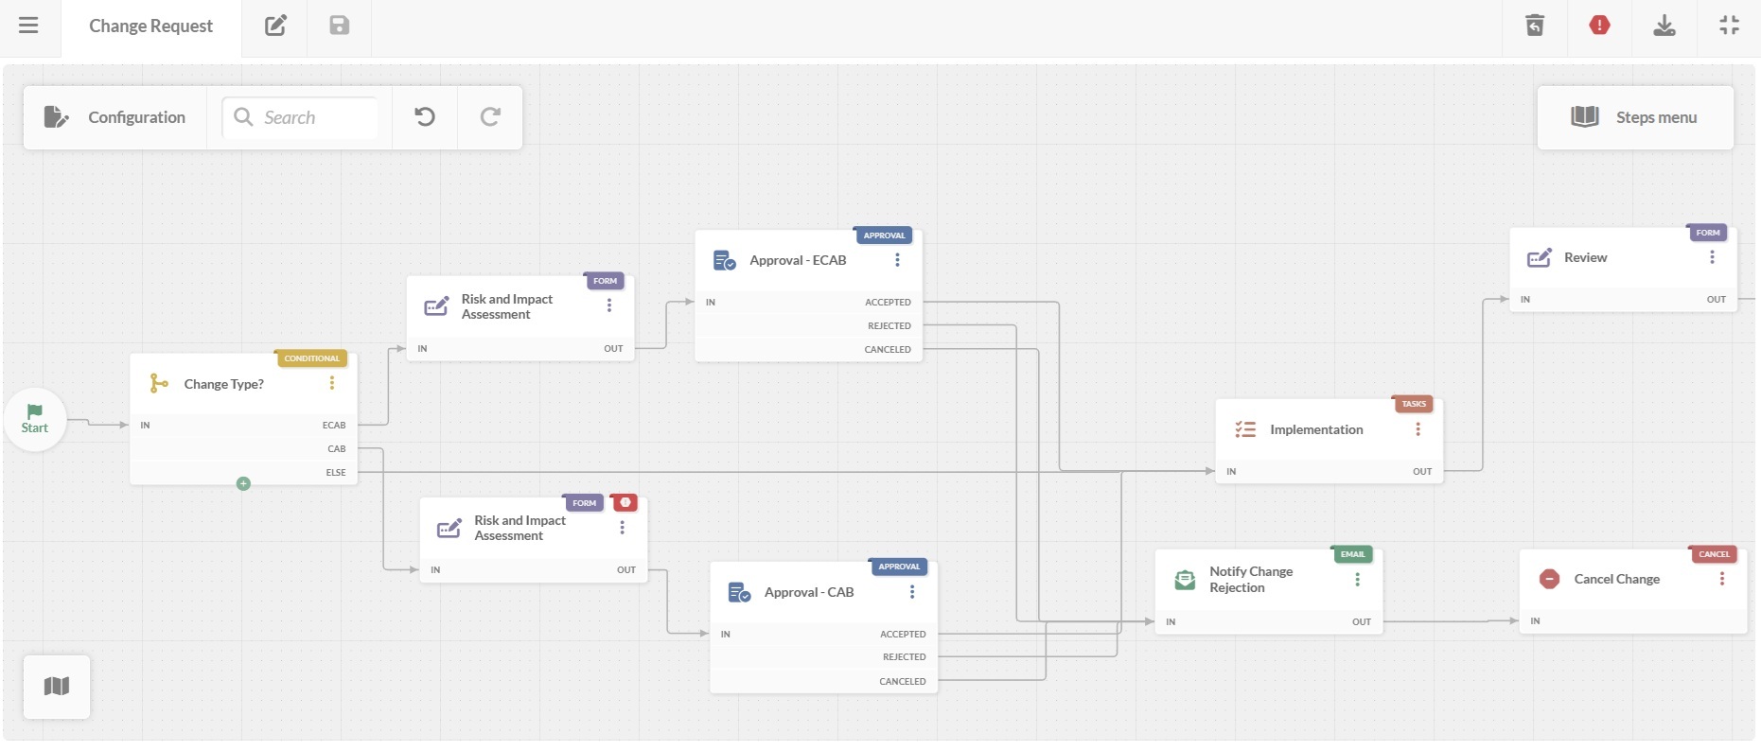The image size is (1761, 750).
Task: Click the green plus under Change Type
Action: pyautogui.click(x=243, y=483)
